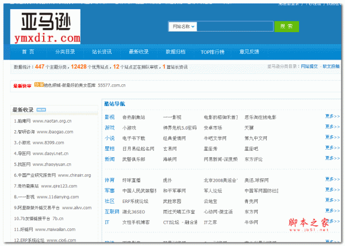Open 最新收录 navigation item
Screen dimensions: 345x246
(x=139, y=52)
